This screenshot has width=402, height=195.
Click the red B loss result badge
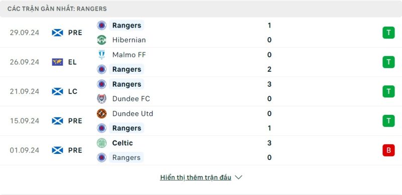[388, 150]
